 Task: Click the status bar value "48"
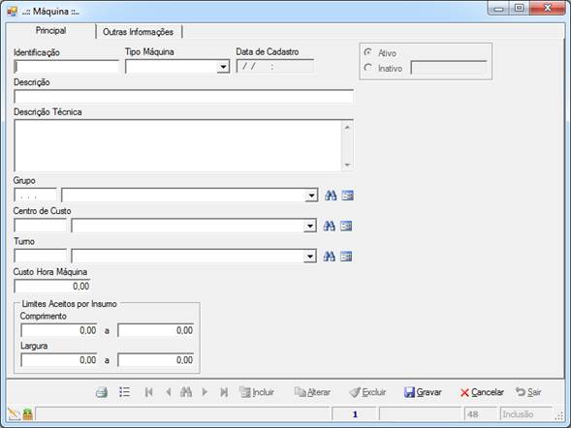click(x=481, y=414)
